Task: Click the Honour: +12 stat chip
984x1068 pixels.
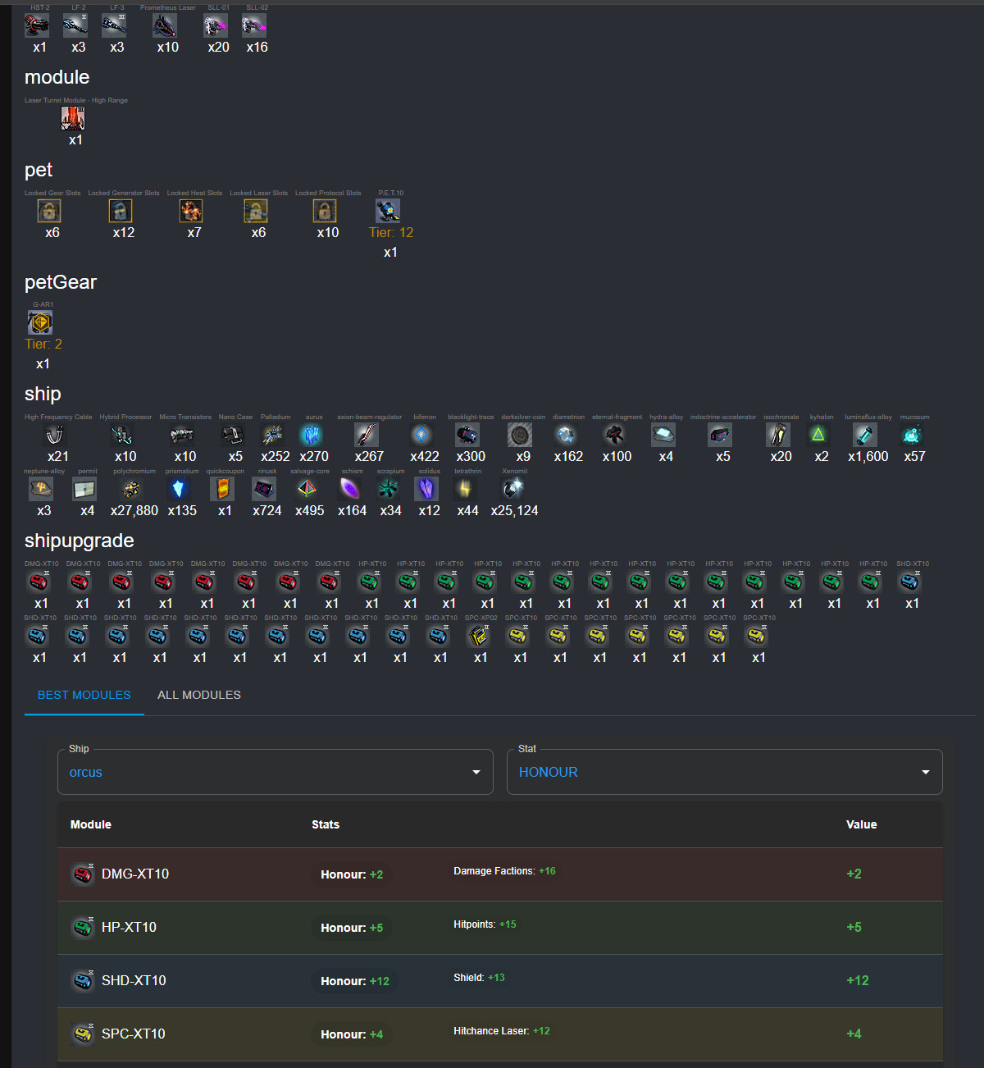Action: tap(355, 981)
